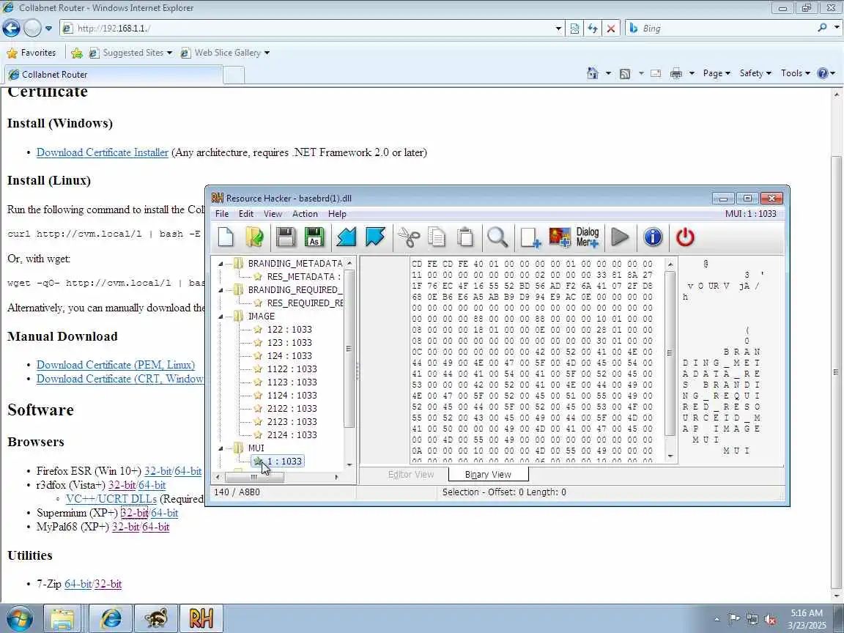Open the address bar history dropdown
The image size is (844, 633).
(559, 29)
